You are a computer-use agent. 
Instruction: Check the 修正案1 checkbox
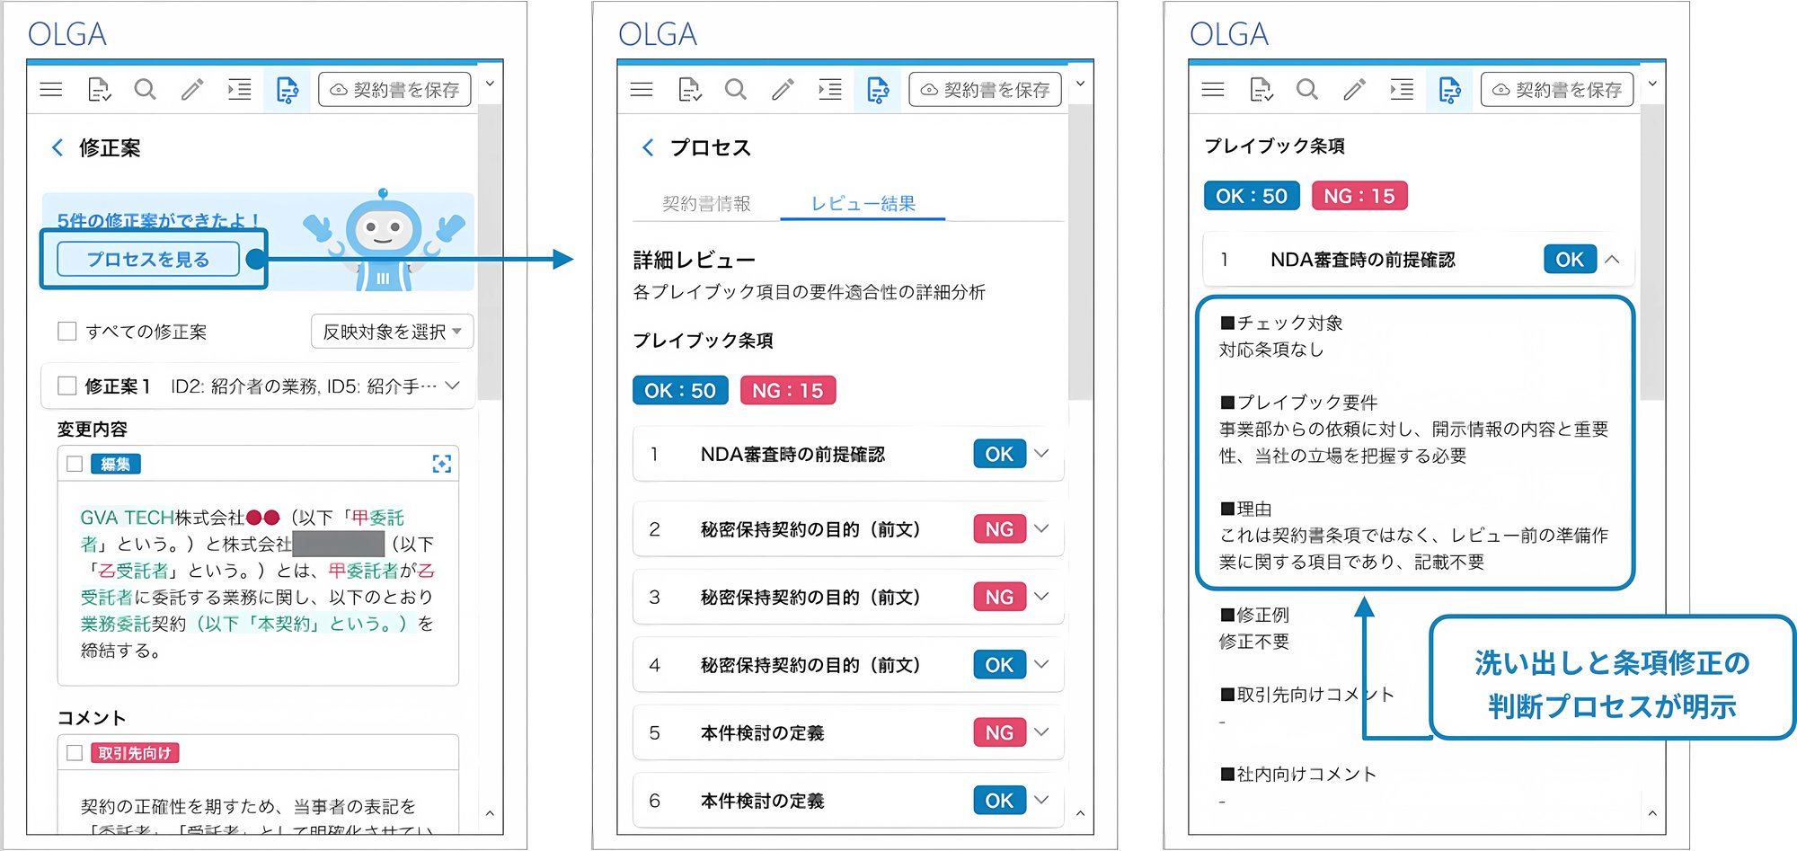[67, 386]
